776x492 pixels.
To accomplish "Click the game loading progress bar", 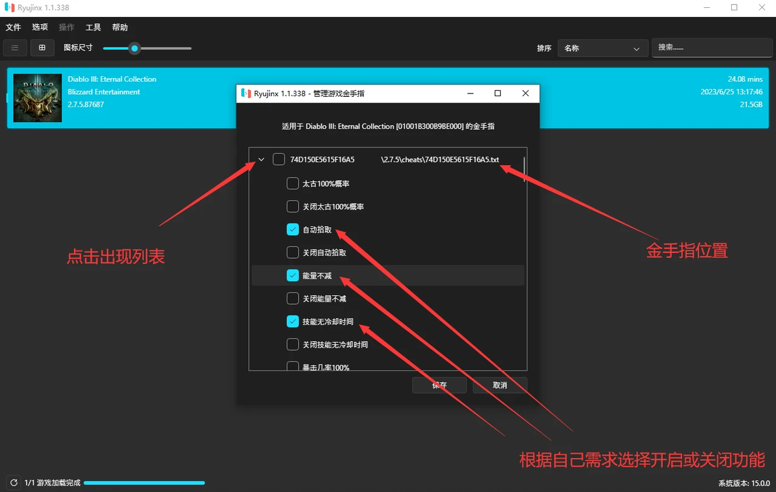I will click(144, 483).
